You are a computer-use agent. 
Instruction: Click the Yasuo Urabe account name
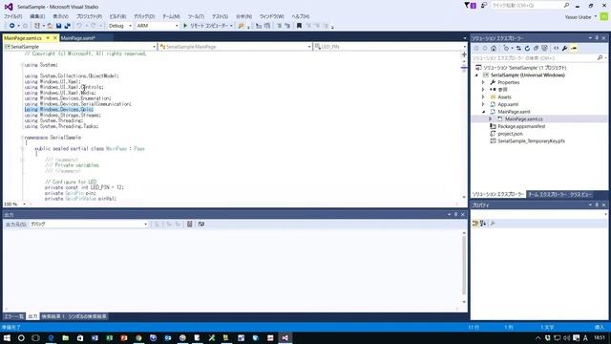click(578, 17)
